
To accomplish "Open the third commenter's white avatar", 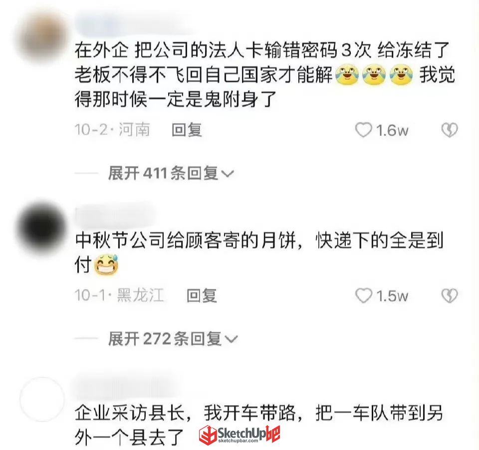I will [x=42, y=399].
